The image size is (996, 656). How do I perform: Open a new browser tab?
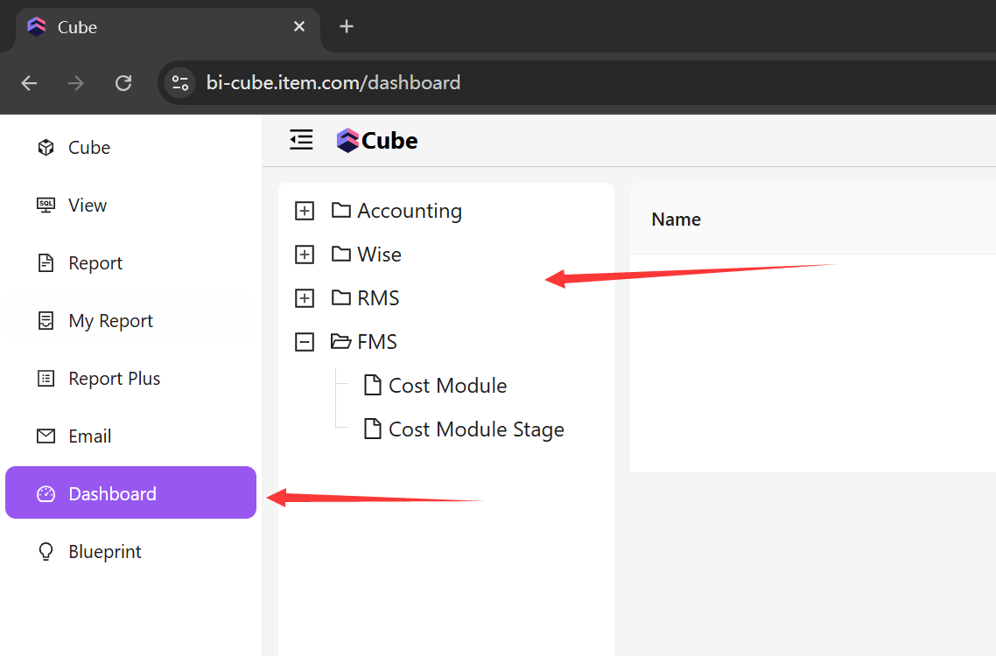click(x=347, y=26)
